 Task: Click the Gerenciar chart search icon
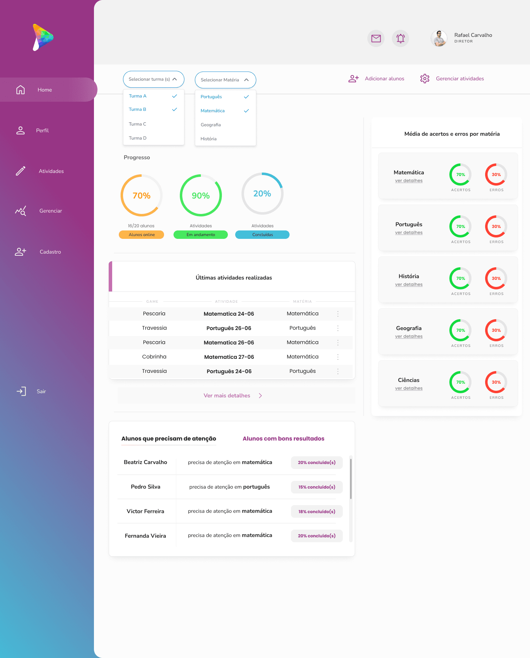[21, 211]
